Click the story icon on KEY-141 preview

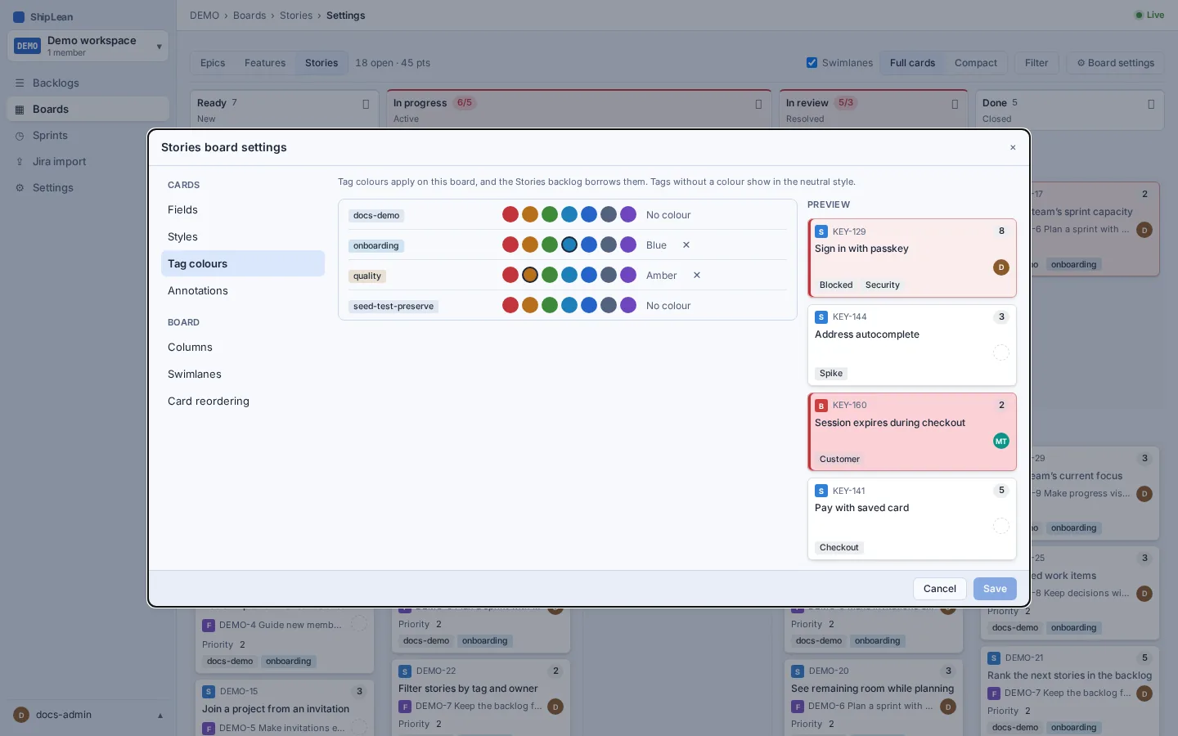tap(821, 491)
